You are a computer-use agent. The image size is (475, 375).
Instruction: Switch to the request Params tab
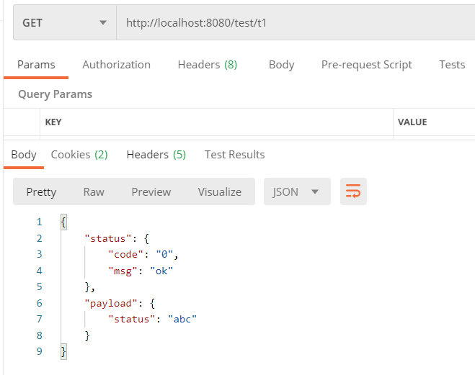(x=36, y=65)
